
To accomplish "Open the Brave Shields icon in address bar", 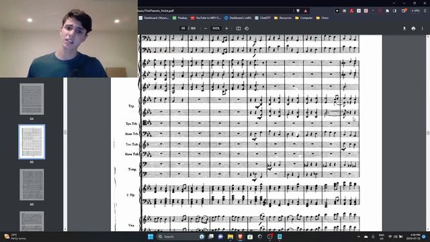I will pyautogui.click(x=298, y=11).
